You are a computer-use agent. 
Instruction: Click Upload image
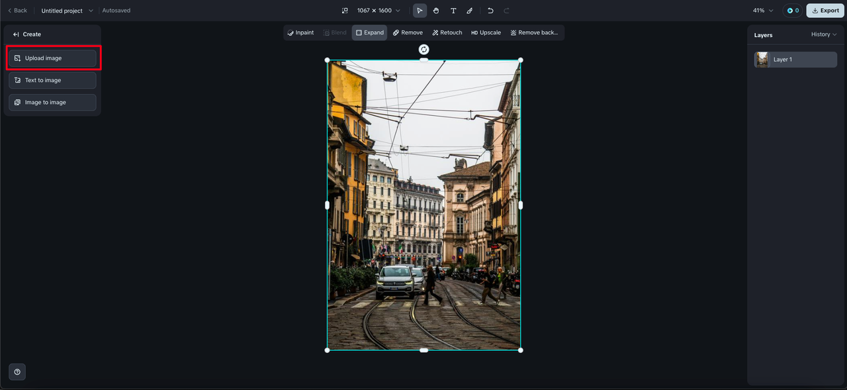52,58
